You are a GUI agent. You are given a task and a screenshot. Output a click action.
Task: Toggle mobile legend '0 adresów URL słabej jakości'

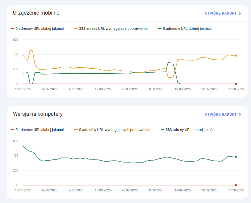point(37,29)
